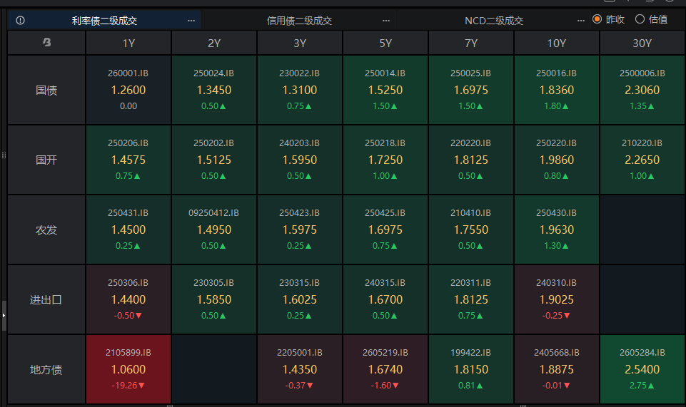Screen dimensions: 686x407
Task: Click the 30Y column header
Action: [642, 43]
